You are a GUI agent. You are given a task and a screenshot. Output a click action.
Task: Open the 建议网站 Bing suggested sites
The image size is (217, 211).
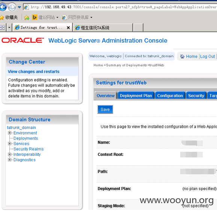point(45,17)
